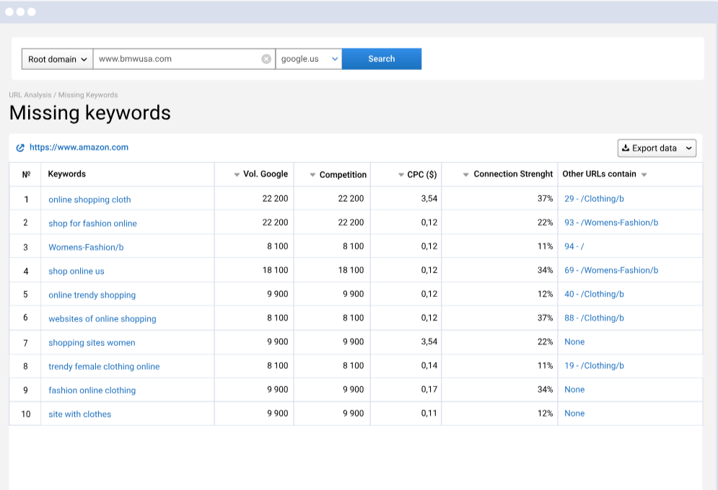Open the google.us region selector

click(309, 58)
